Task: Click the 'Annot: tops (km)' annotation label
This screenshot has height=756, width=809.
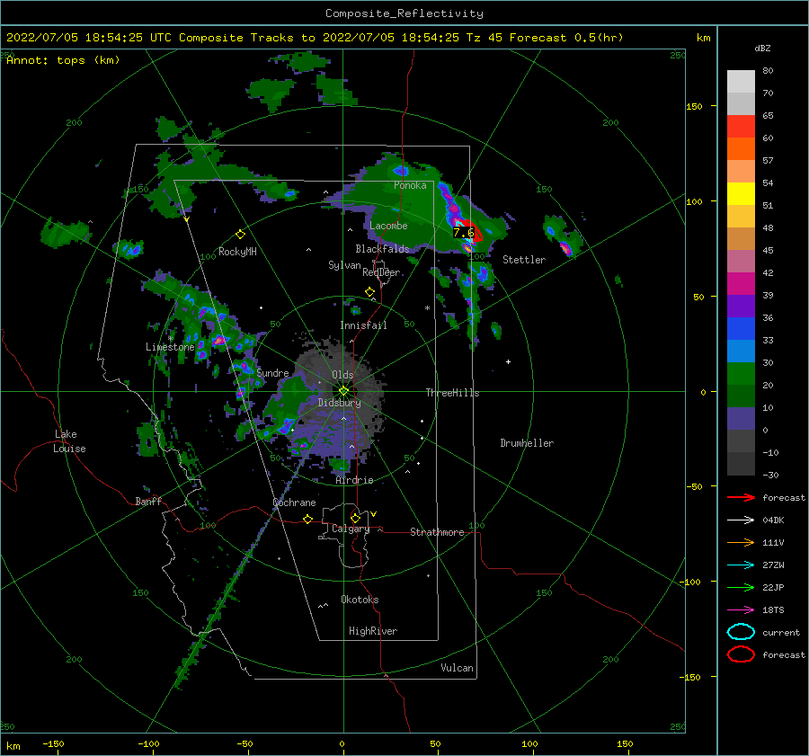Action: point(63,60)
